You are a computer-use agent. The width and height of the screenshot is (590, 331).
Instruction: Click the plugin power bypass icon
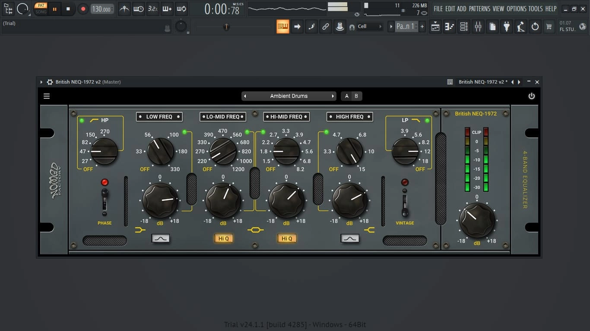pyautogui.click(x=532, y=96)
